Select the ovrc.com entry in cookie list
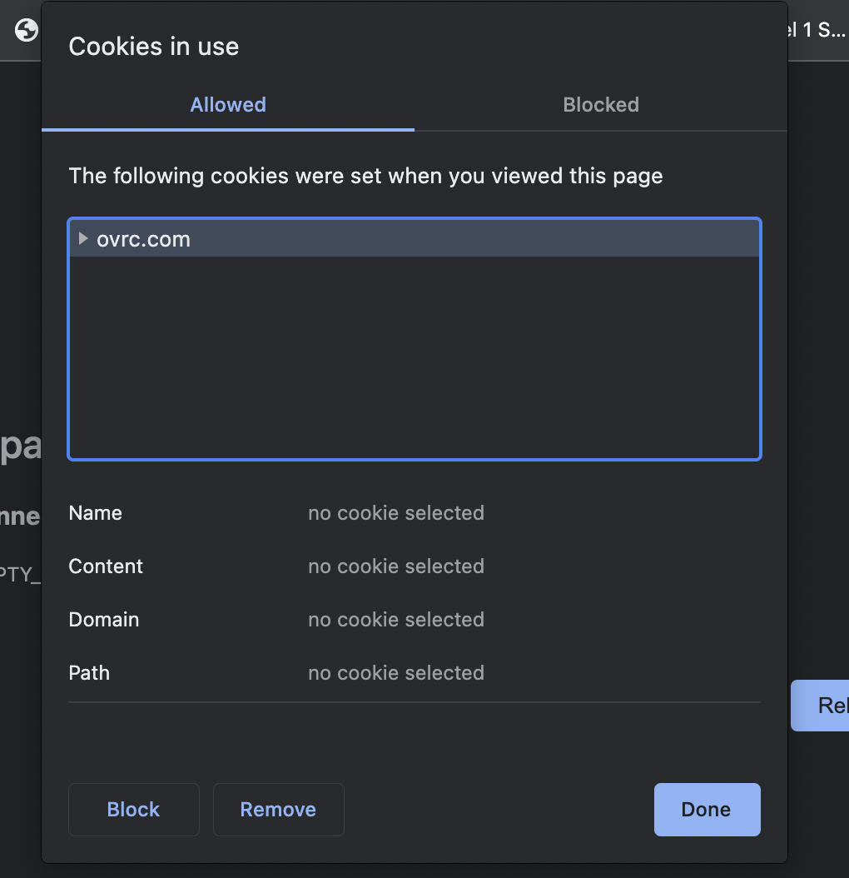Image resolution: width=849 pixels, height=878 pixels. coord(144,240)
